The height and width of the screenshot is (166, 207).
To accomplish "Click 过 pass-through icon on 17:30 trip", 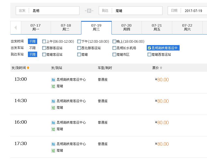I will (x=53, y=151).
